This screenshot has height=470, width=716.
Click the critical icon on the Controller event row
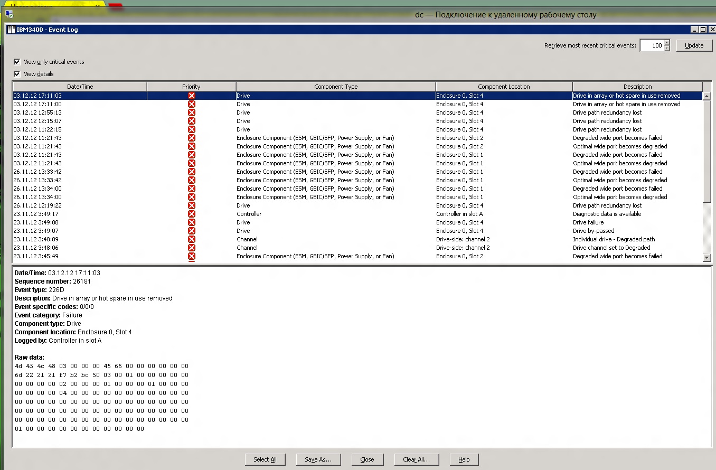191,214
